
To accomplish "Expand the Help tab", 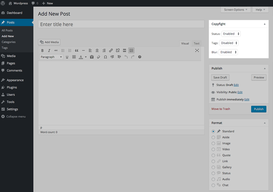I will coord(260,10).
